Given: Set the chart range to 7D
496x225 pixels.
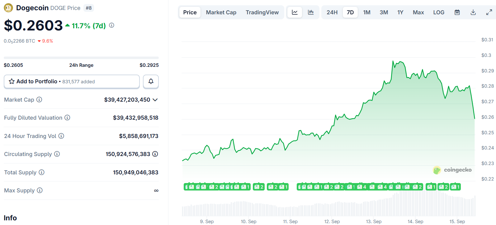Looking at the screenshot, I should pos(350,12).
